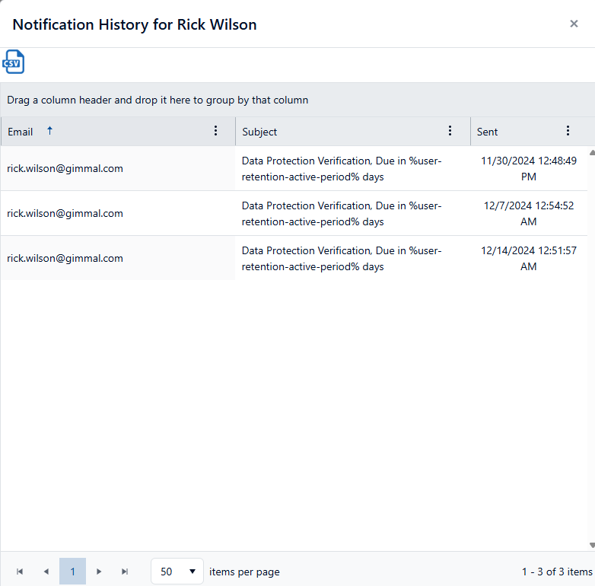Go to the first page
595x586 pixels.
point(20,572)
